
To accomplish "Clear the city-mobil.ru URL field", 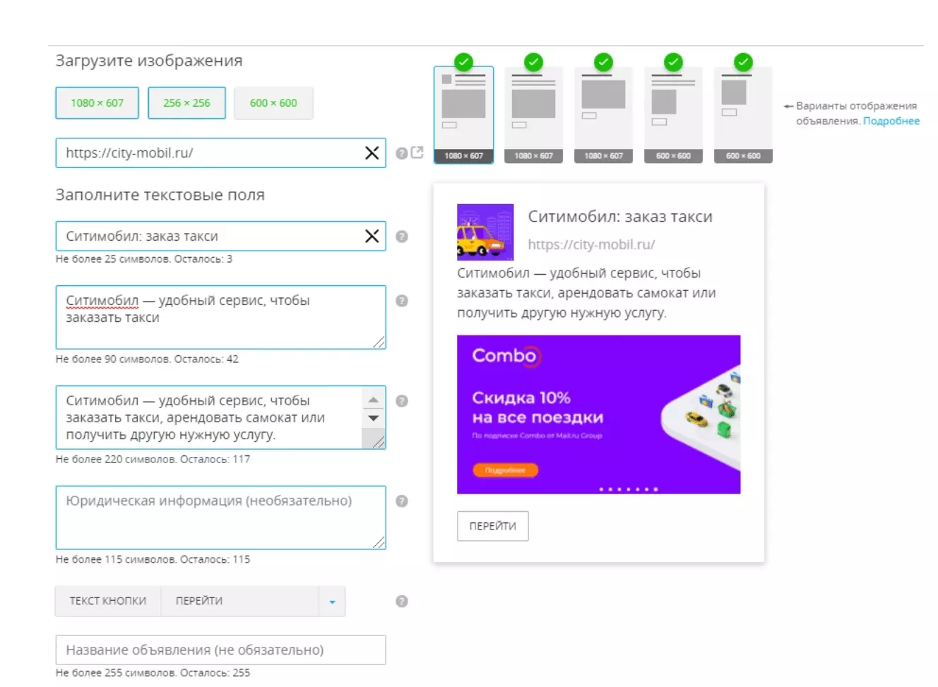I will 372,153.
